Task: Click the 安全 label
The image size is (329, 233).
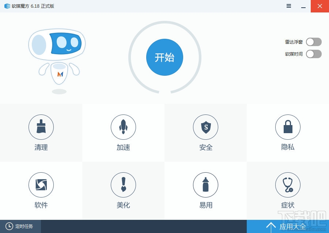Action: (206, 147)
